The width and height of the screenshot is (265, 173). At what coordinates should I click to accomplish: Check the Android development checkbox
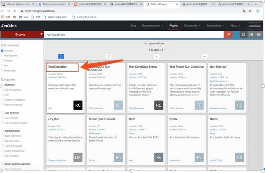click(x=3, y=100)
